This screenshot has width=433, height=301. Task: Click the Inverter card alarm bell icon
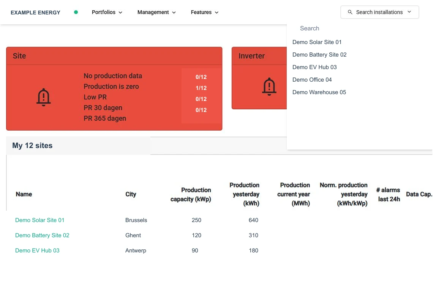click(x=269, y=87)
